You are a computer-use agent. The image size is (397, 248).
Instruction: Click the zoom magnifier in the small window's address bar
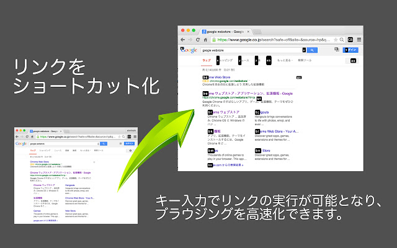pyautogui.click(x=123, y=136)
